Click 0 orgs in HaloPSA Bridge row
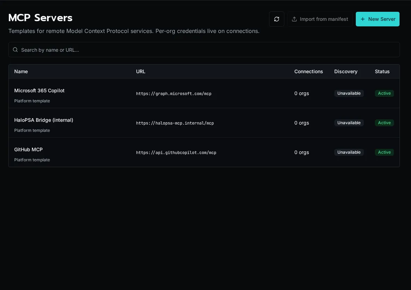This screenshot has width=411, height=290. [302, 123]
